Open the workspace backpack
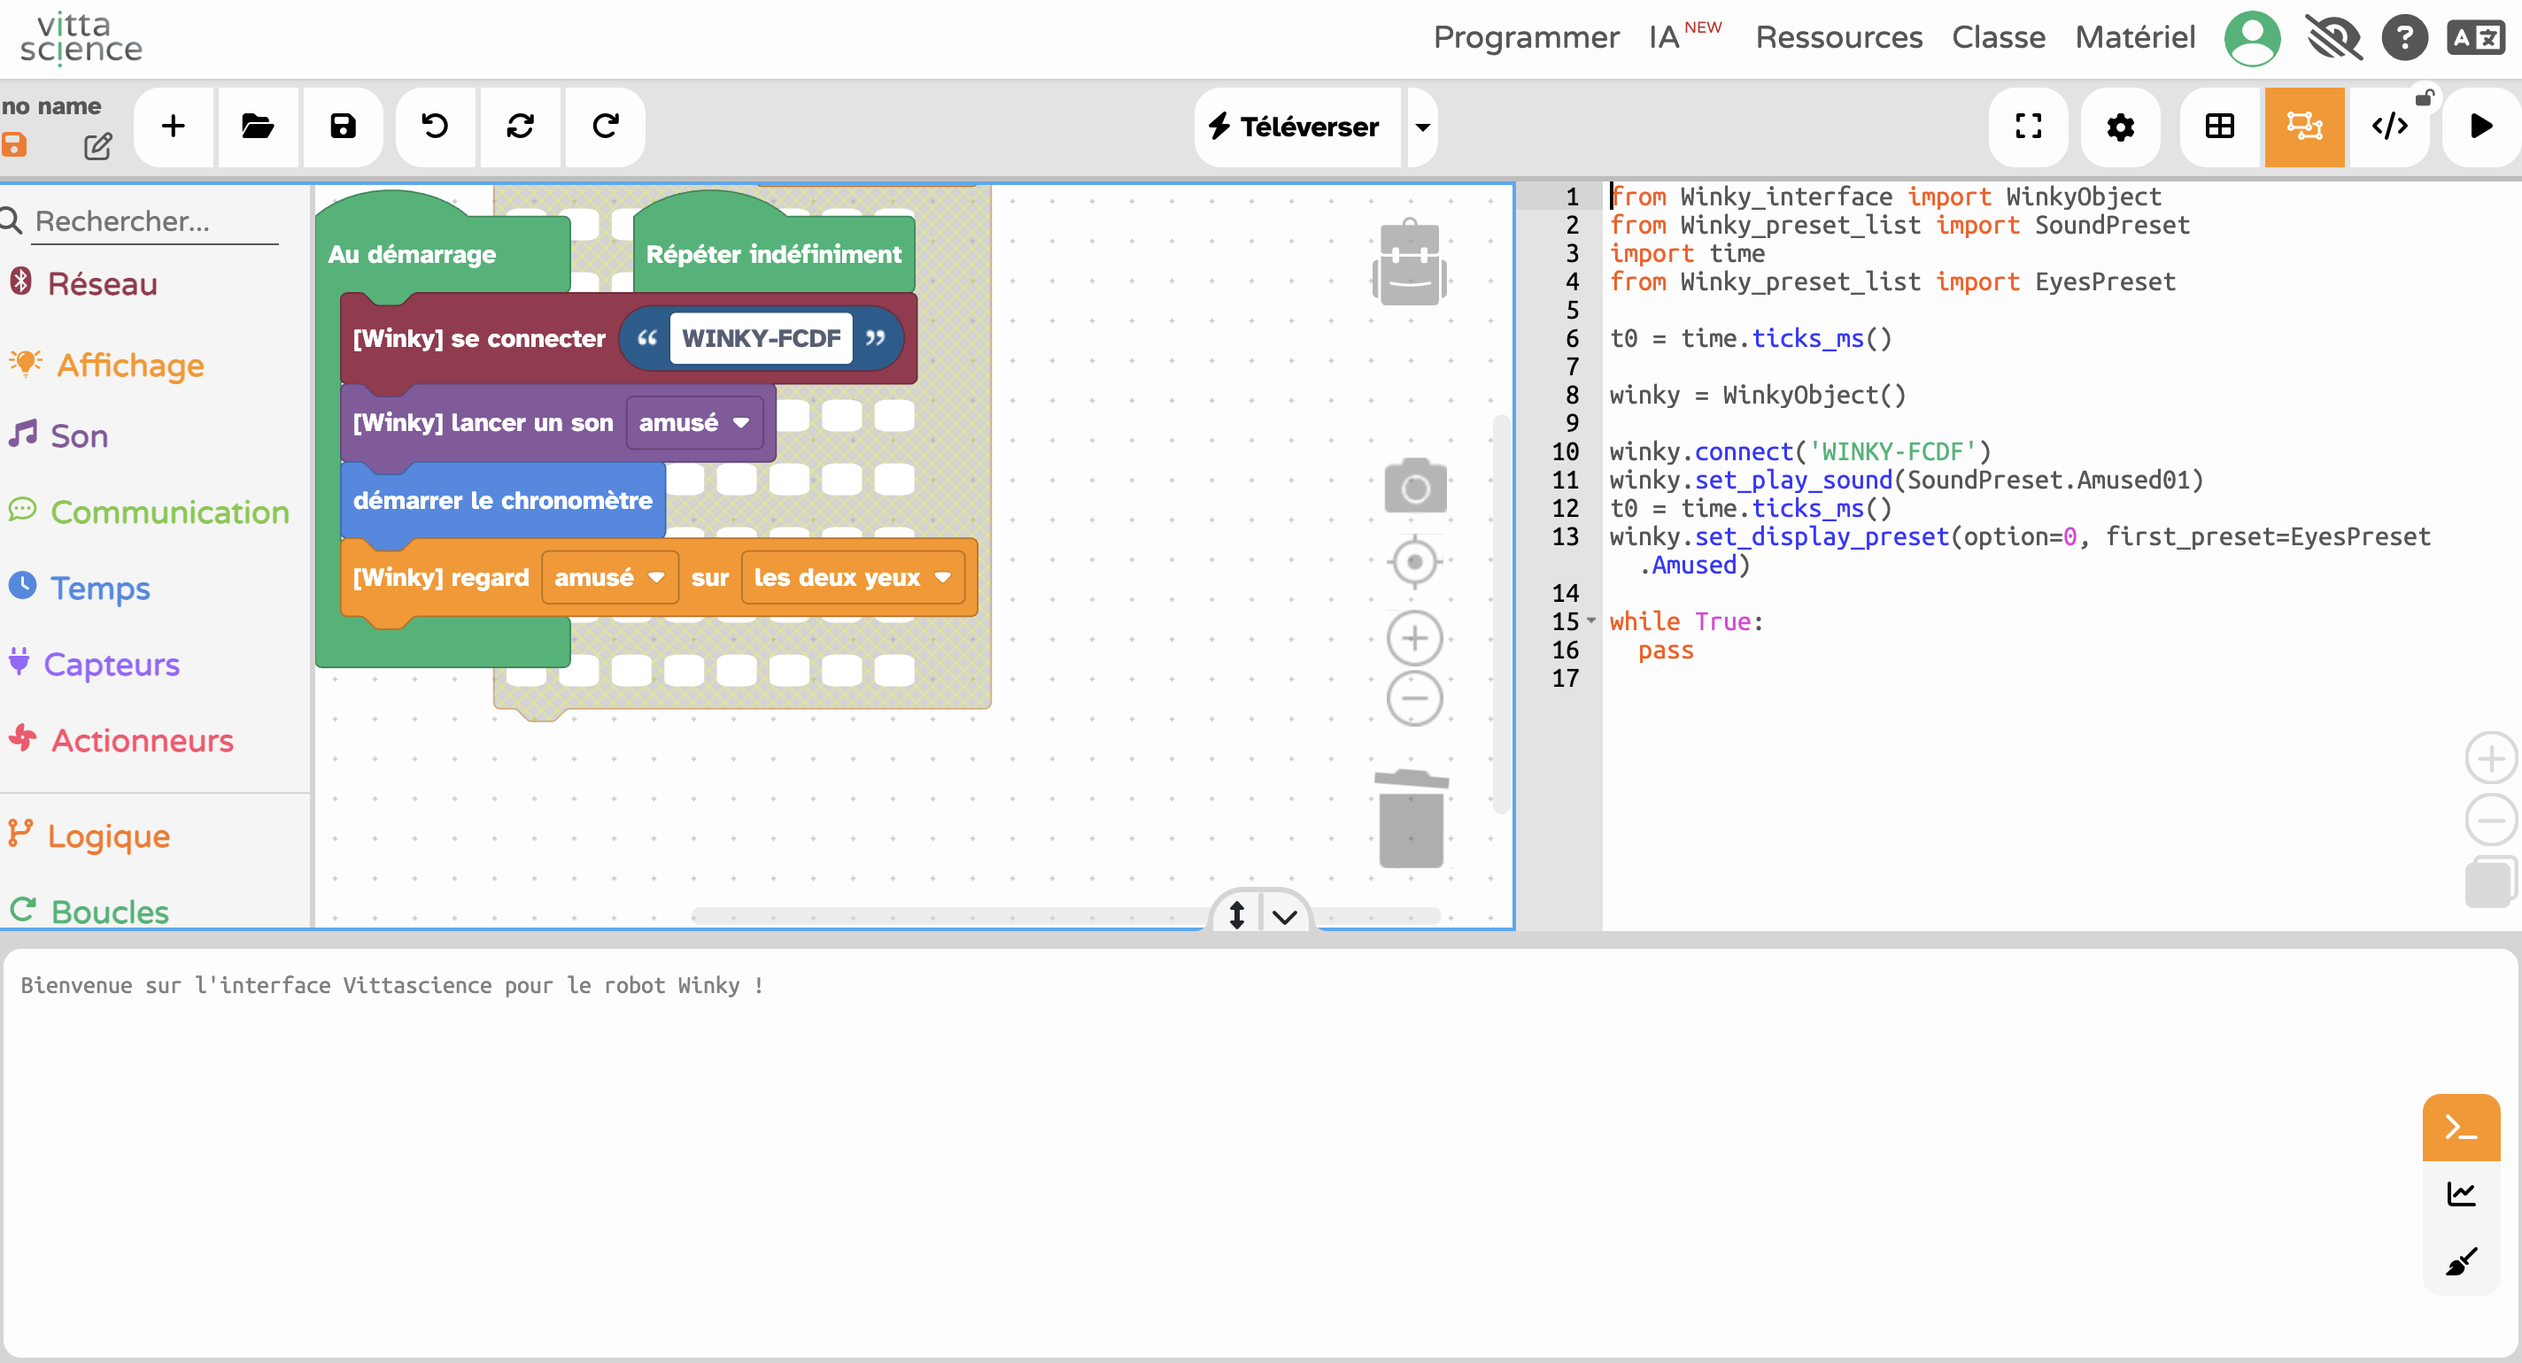This screenshot has width=2522, height=1363. click(x=1410, y=262)
